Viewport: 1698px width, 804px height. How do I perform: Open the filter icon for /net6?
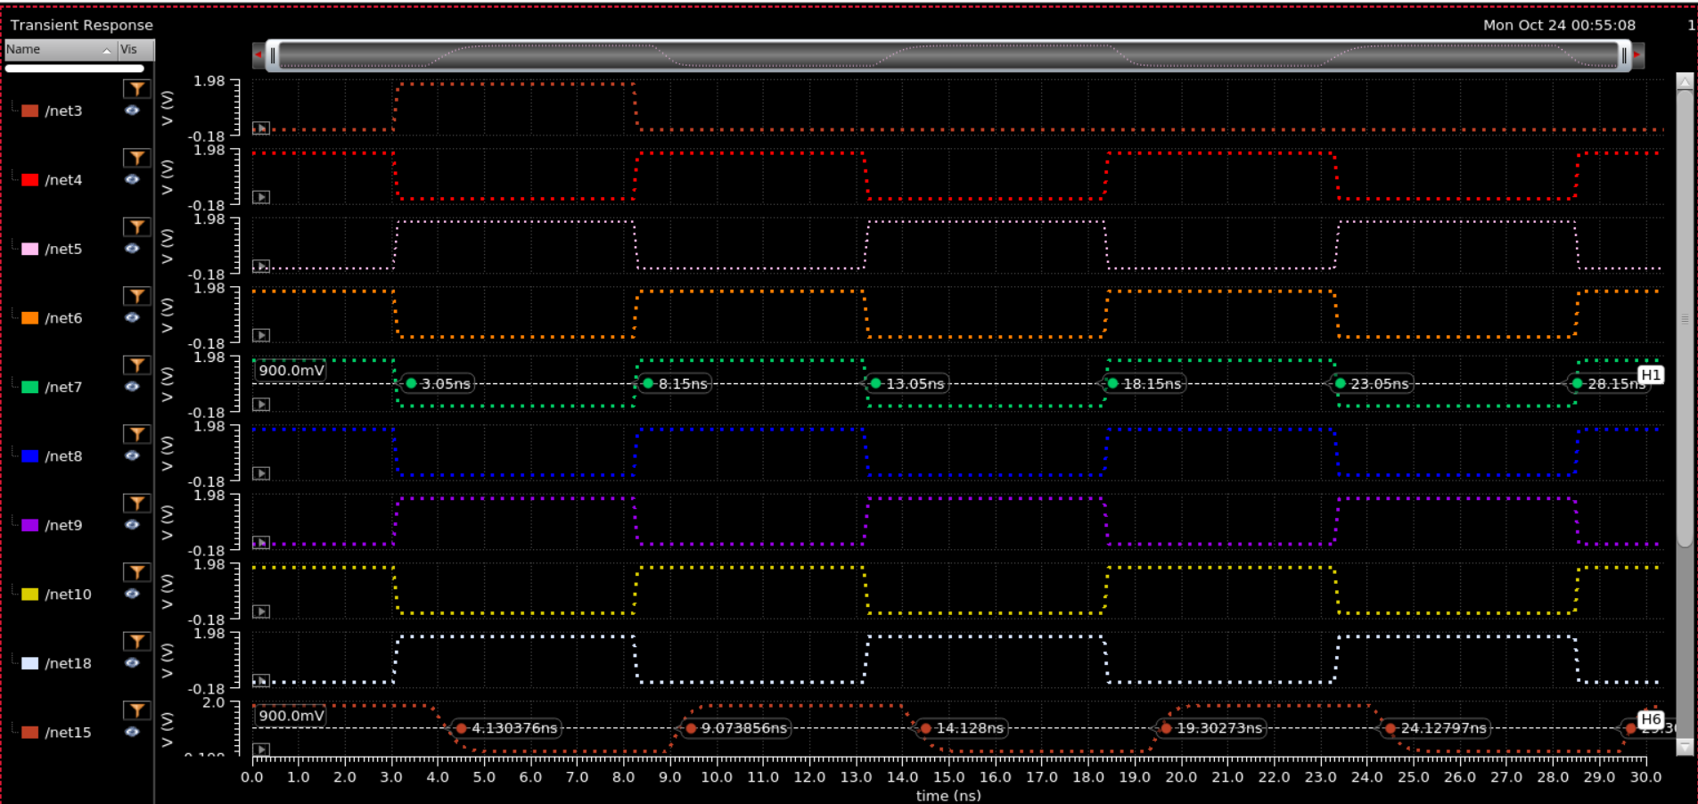pos(136,296)
